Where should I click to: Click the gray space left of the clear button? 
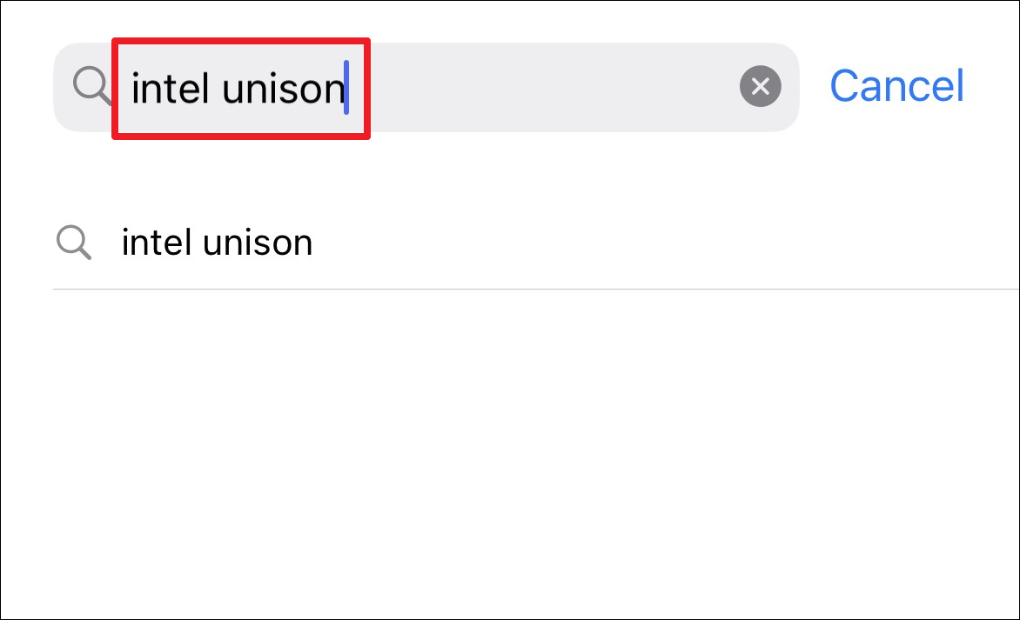click(553, 87)
